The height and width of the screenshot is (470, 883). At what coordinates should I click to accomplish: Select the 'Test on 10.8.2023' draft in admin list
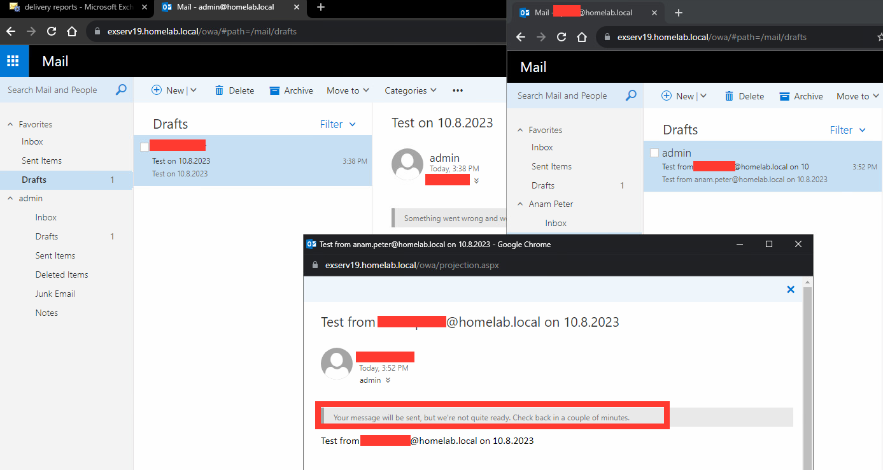pyautogui.click(x=253, y=160)
